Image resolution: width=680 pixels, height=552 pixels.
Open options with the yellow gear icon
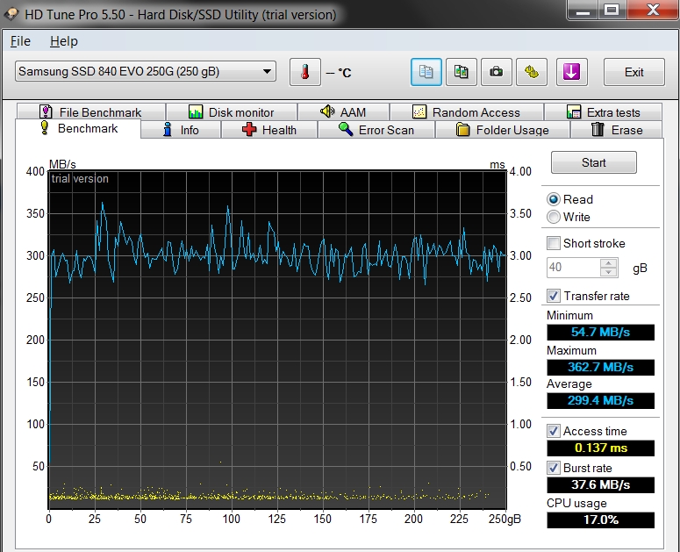pyautogui.click(x=532, y=72)
